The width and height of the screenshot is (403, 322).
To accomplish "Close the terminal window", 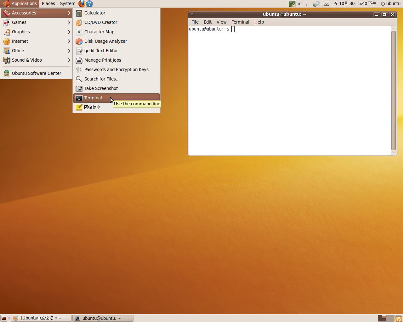I will click(x=392, y=14).
